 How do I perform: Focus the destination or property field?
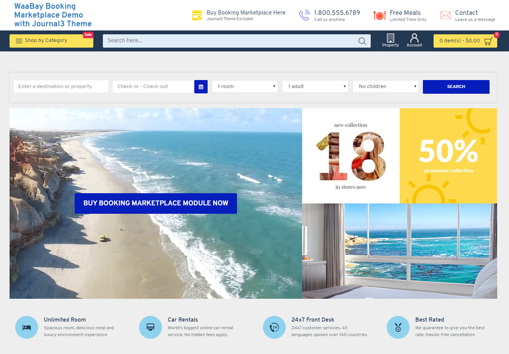pos(61,87)
